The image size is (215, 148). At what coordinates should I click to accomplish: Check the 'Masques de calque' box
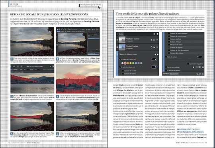click(169, 44)
